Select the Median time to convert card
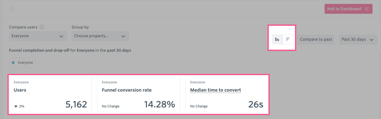Viewport: 381px width, 119px height. pos(227,94)
